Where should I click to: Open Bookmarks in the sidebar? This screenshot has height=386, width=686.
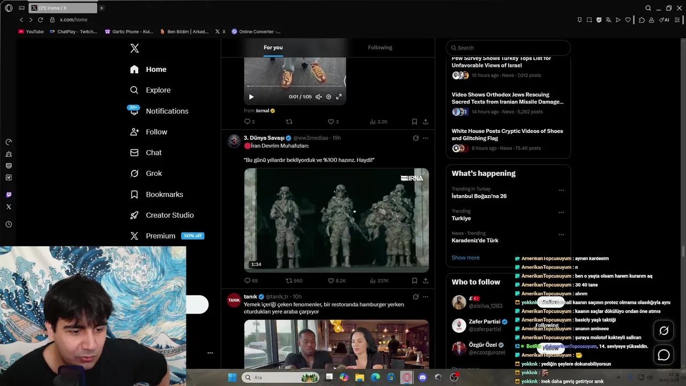pos(156,194)
